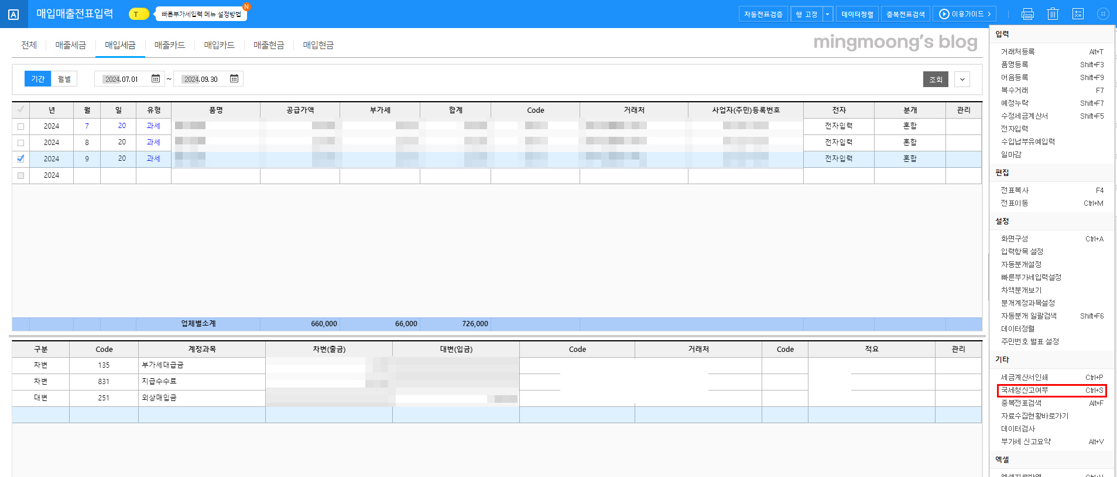Screen dimensions: 1117x477
Task: Select 자료수집현황바로가기 menu entry
Action: 1034,416
